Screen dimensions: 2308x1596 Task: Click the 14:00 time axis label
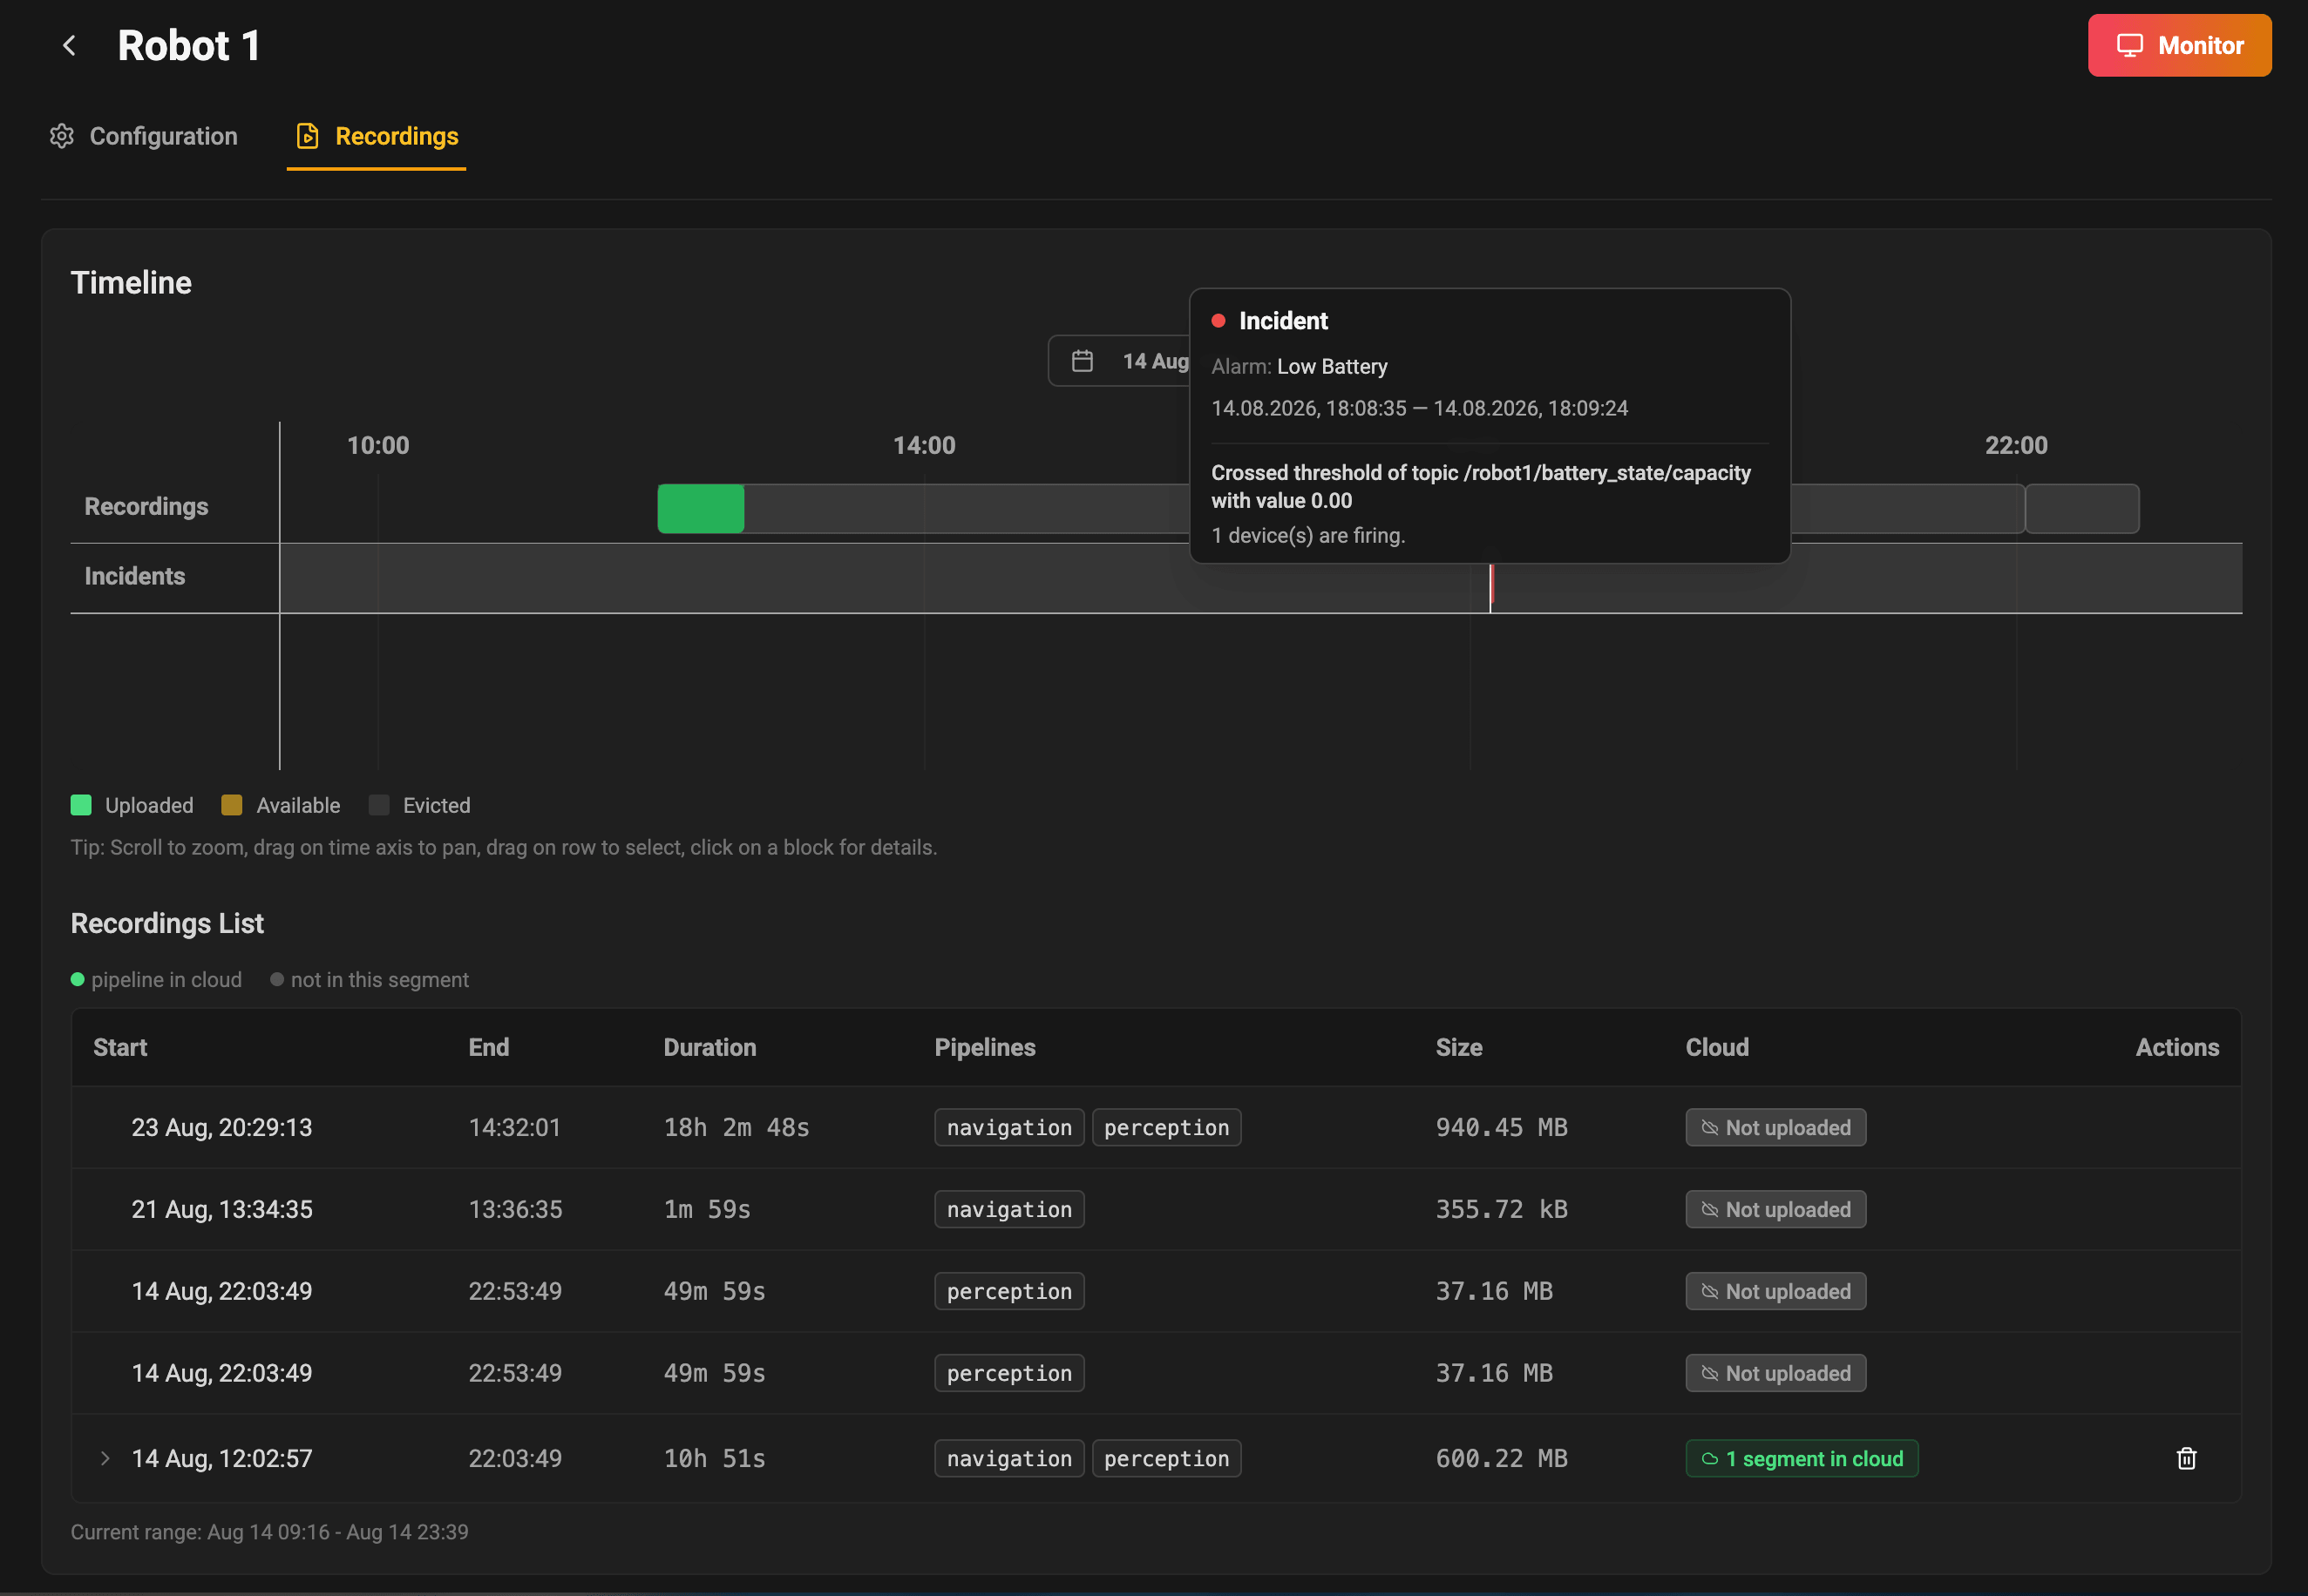[x=923, y=445]
